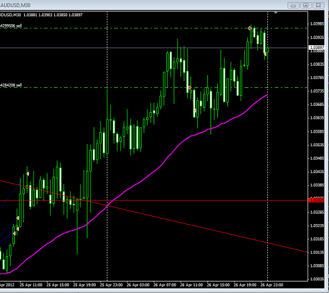Click the 26 Apr 03:00 time label
This screenshot has height=293, width=329.
pos(138,285)
